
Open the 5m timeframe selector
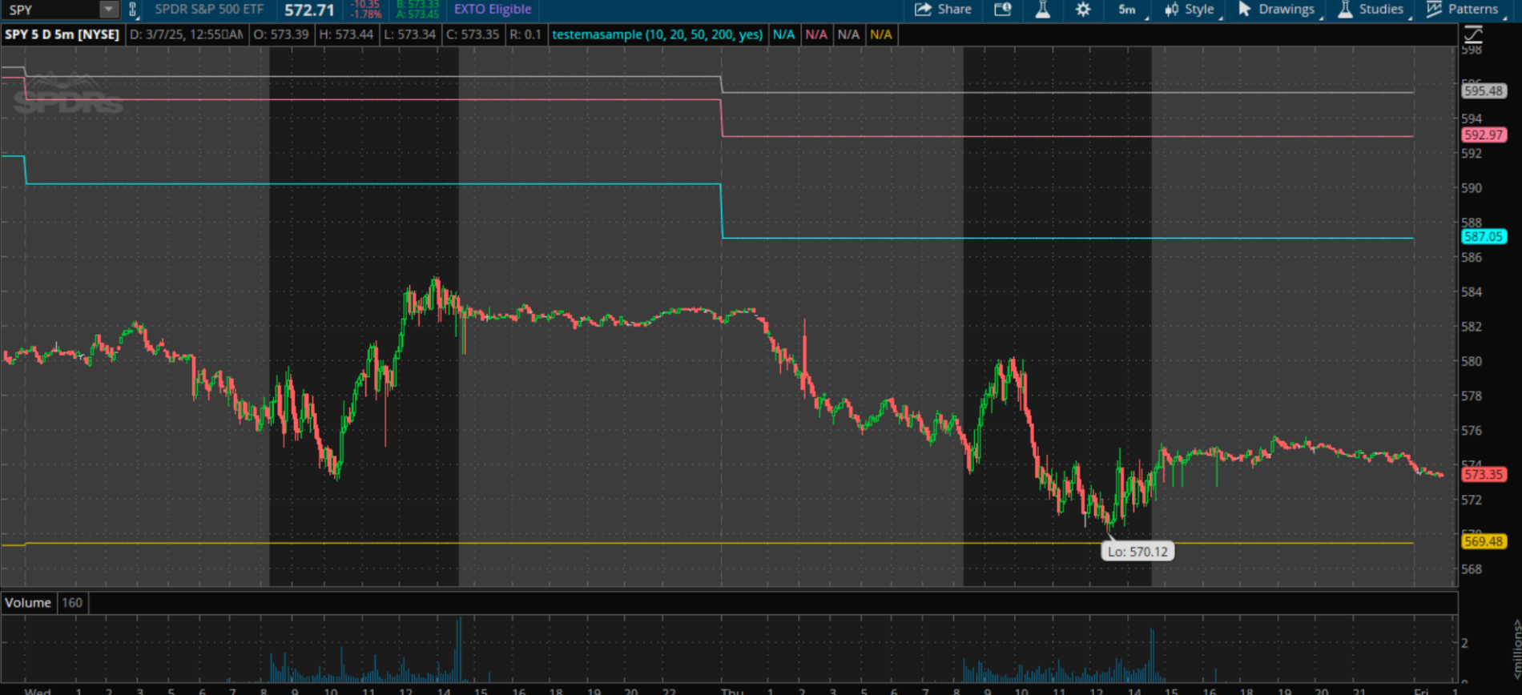coord(1127,10)
